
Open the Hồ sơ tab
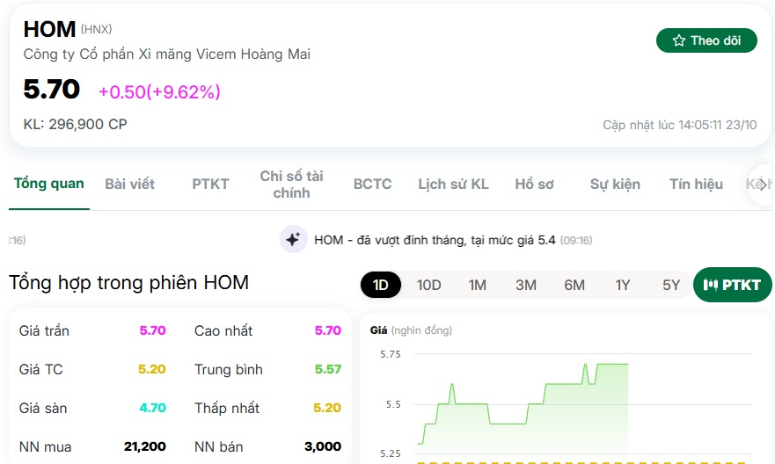click(x=534, y=185)
